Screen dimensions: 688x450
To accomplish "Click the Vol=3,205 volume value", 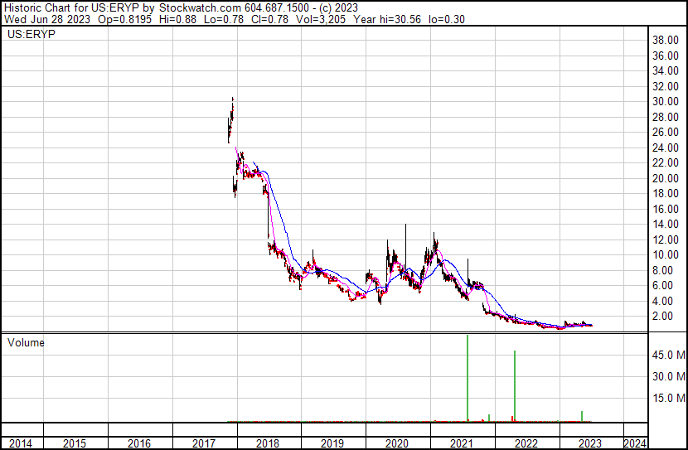I will point(321,19).
